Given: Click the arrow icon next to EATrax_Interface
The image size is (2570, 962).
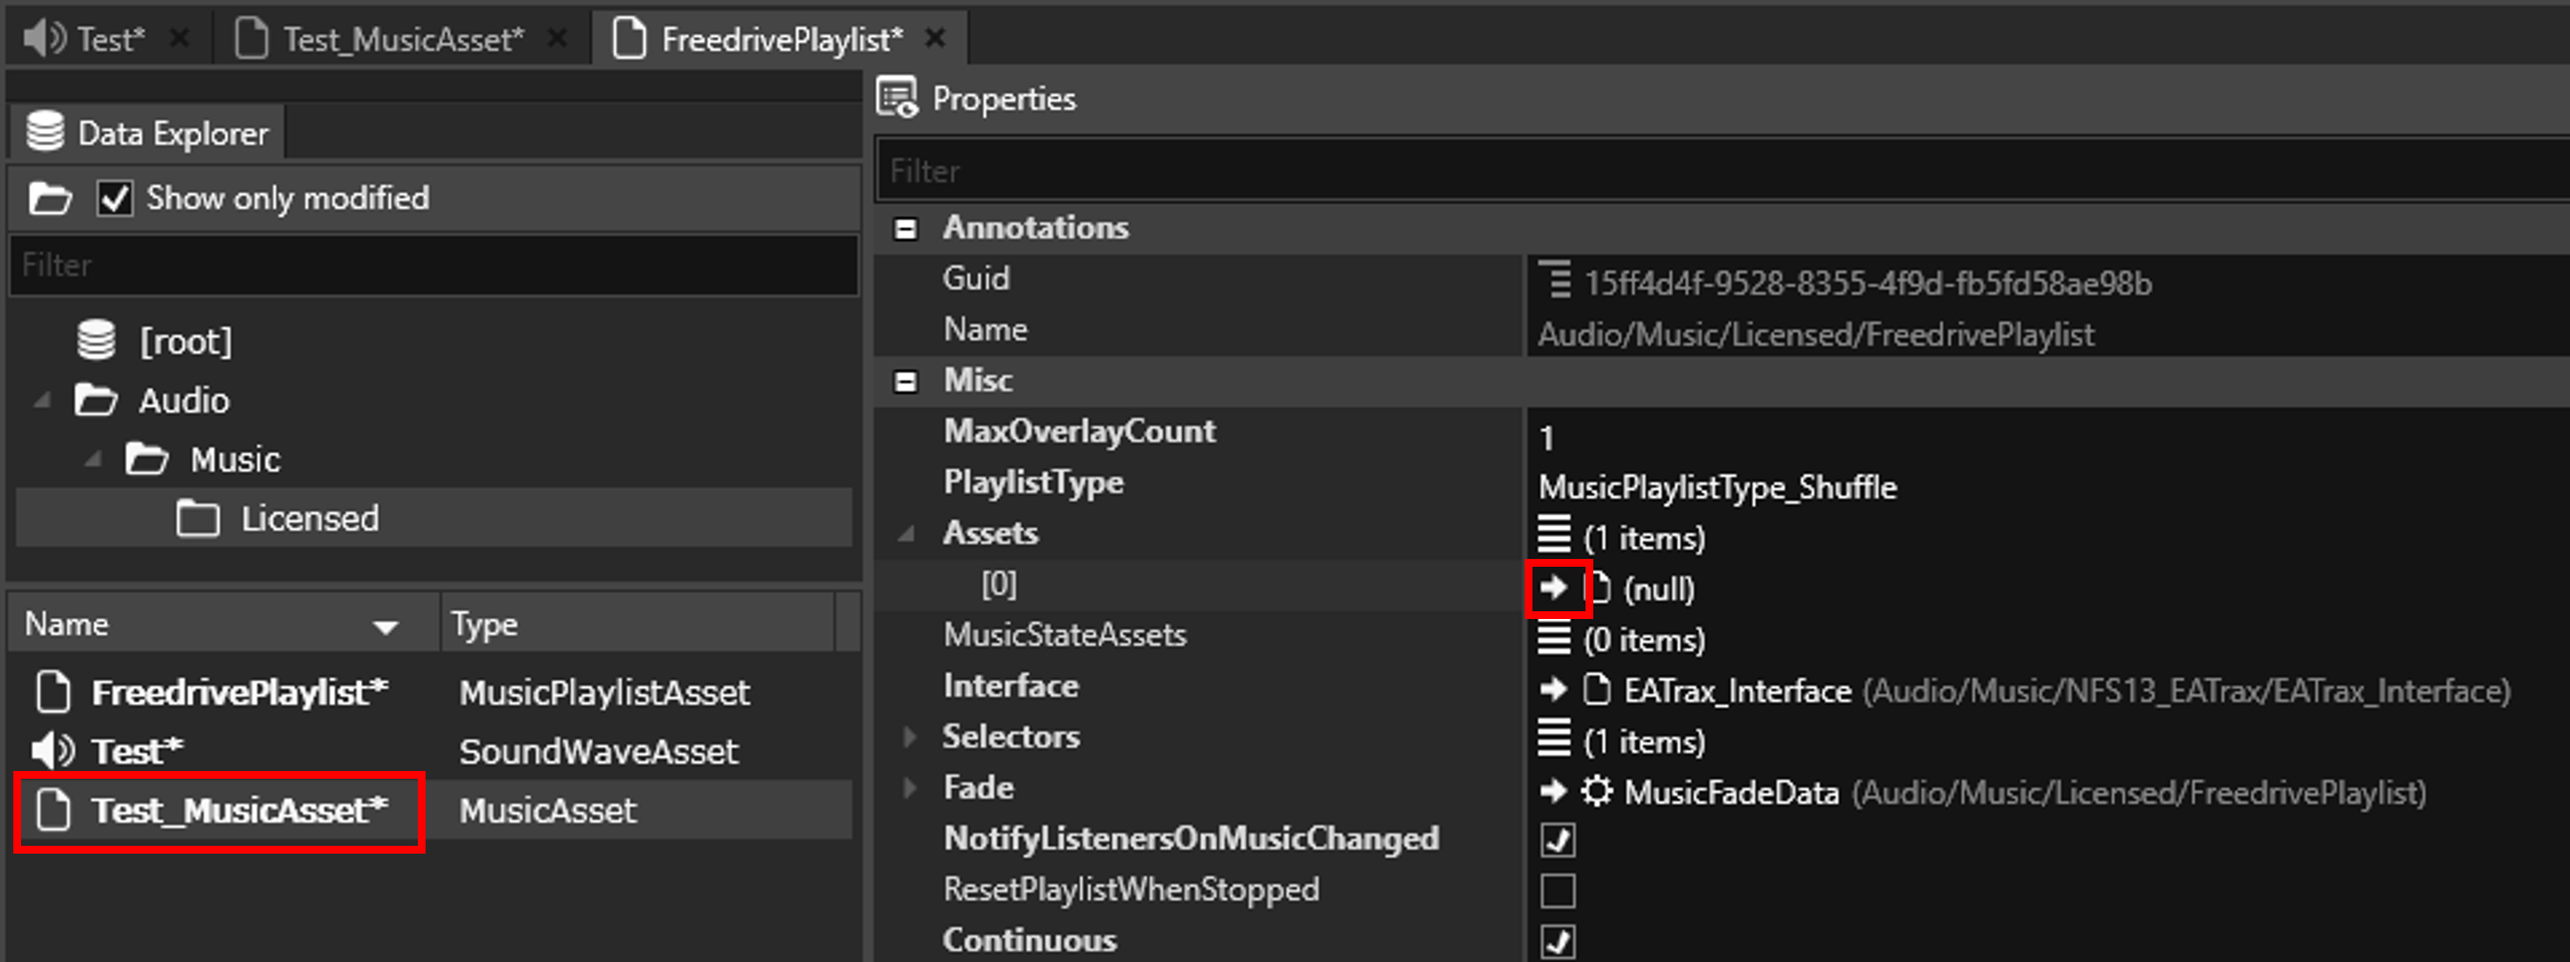Looking at the screenshot, I should (x=1554, y=691).
